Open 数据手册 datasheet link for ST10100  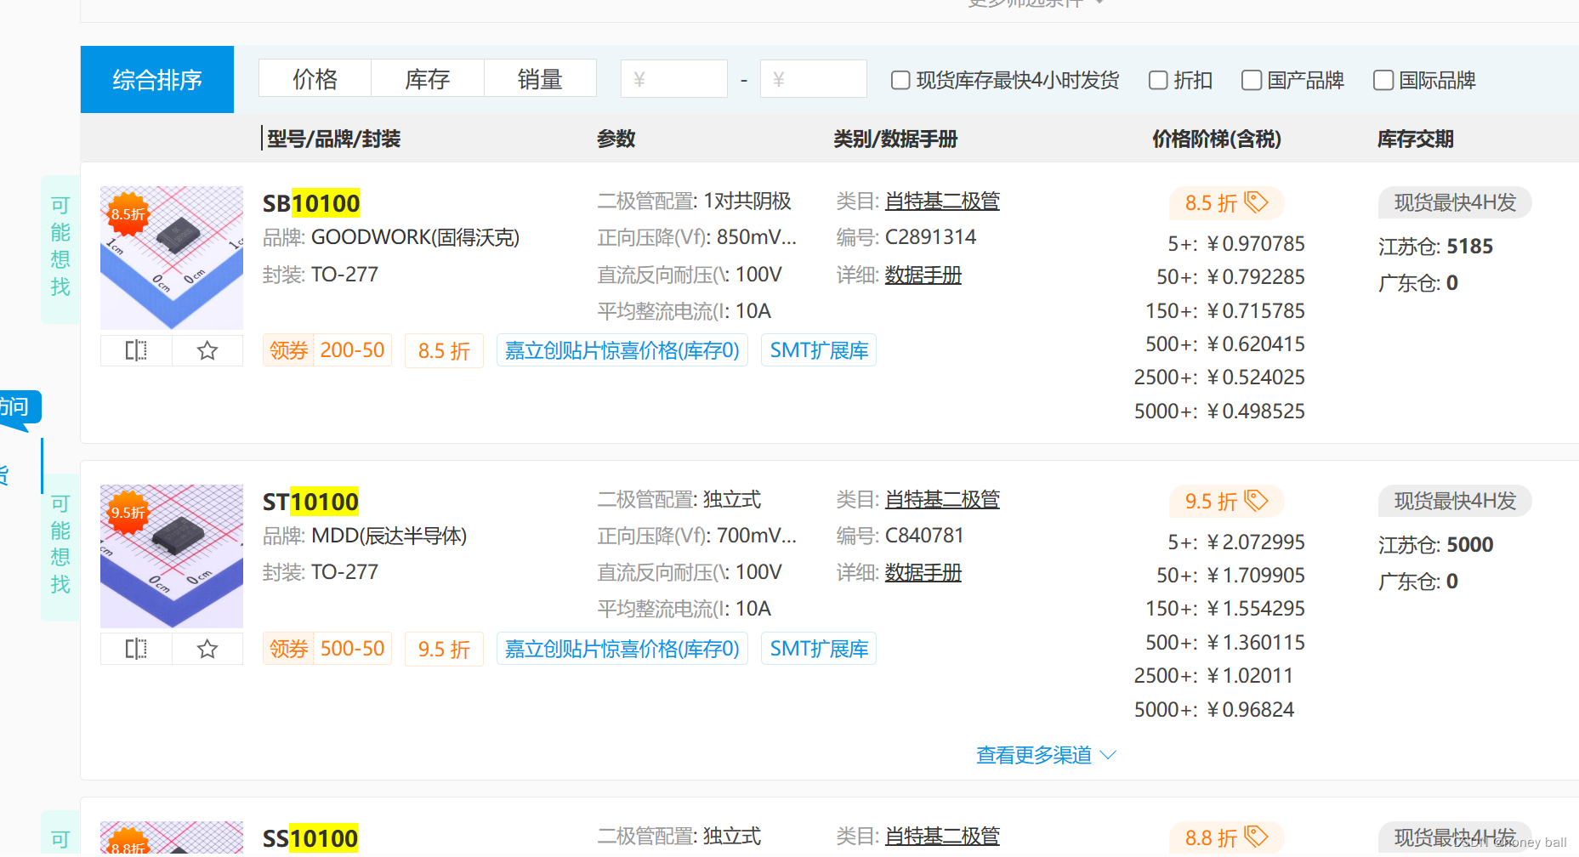click(923, 572)
